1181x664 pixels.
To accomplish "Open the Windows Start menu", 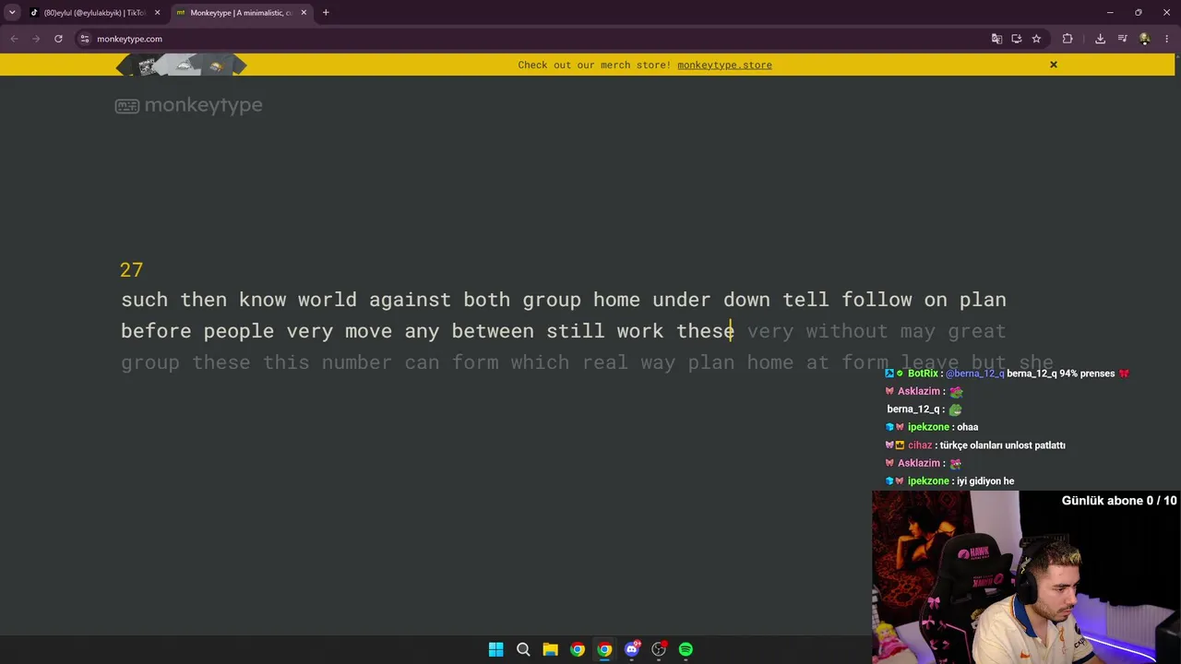I will (495, 649).
